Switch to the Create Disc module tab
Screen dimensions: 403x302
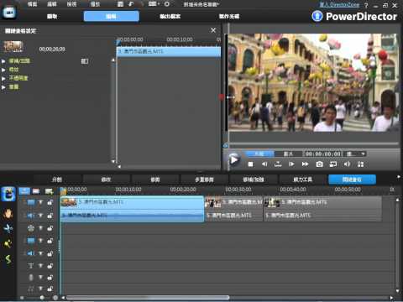(229, 16)
